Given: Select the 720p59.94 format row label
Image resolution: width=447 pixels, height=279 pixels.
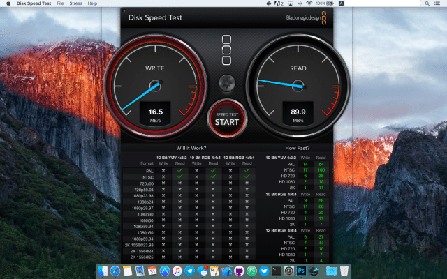Looking at the screenshot, I should [x=144, y=190].
